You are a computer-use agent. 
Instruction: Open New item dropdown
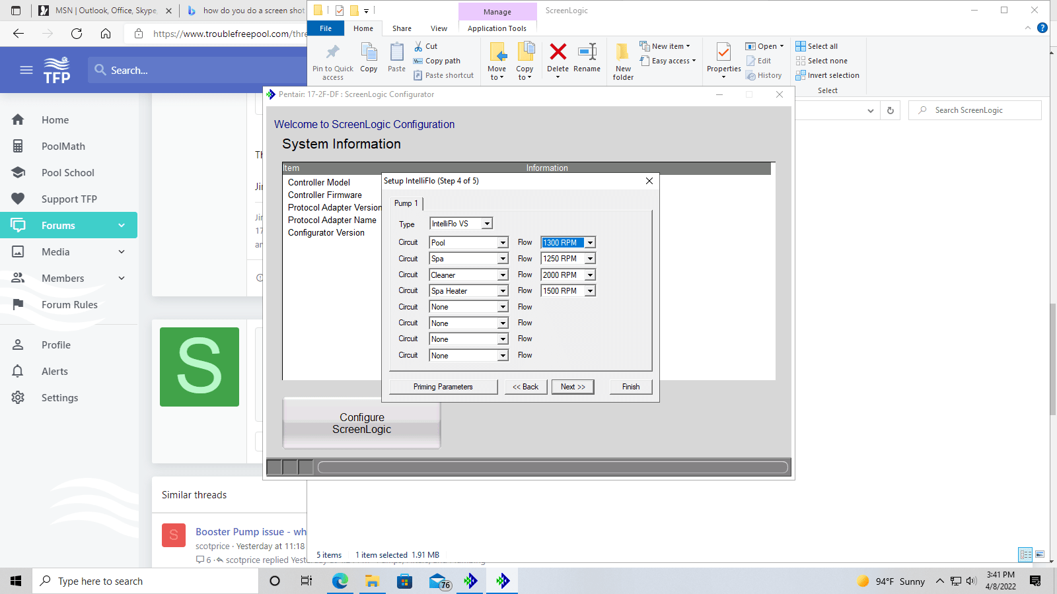(665, 46)
